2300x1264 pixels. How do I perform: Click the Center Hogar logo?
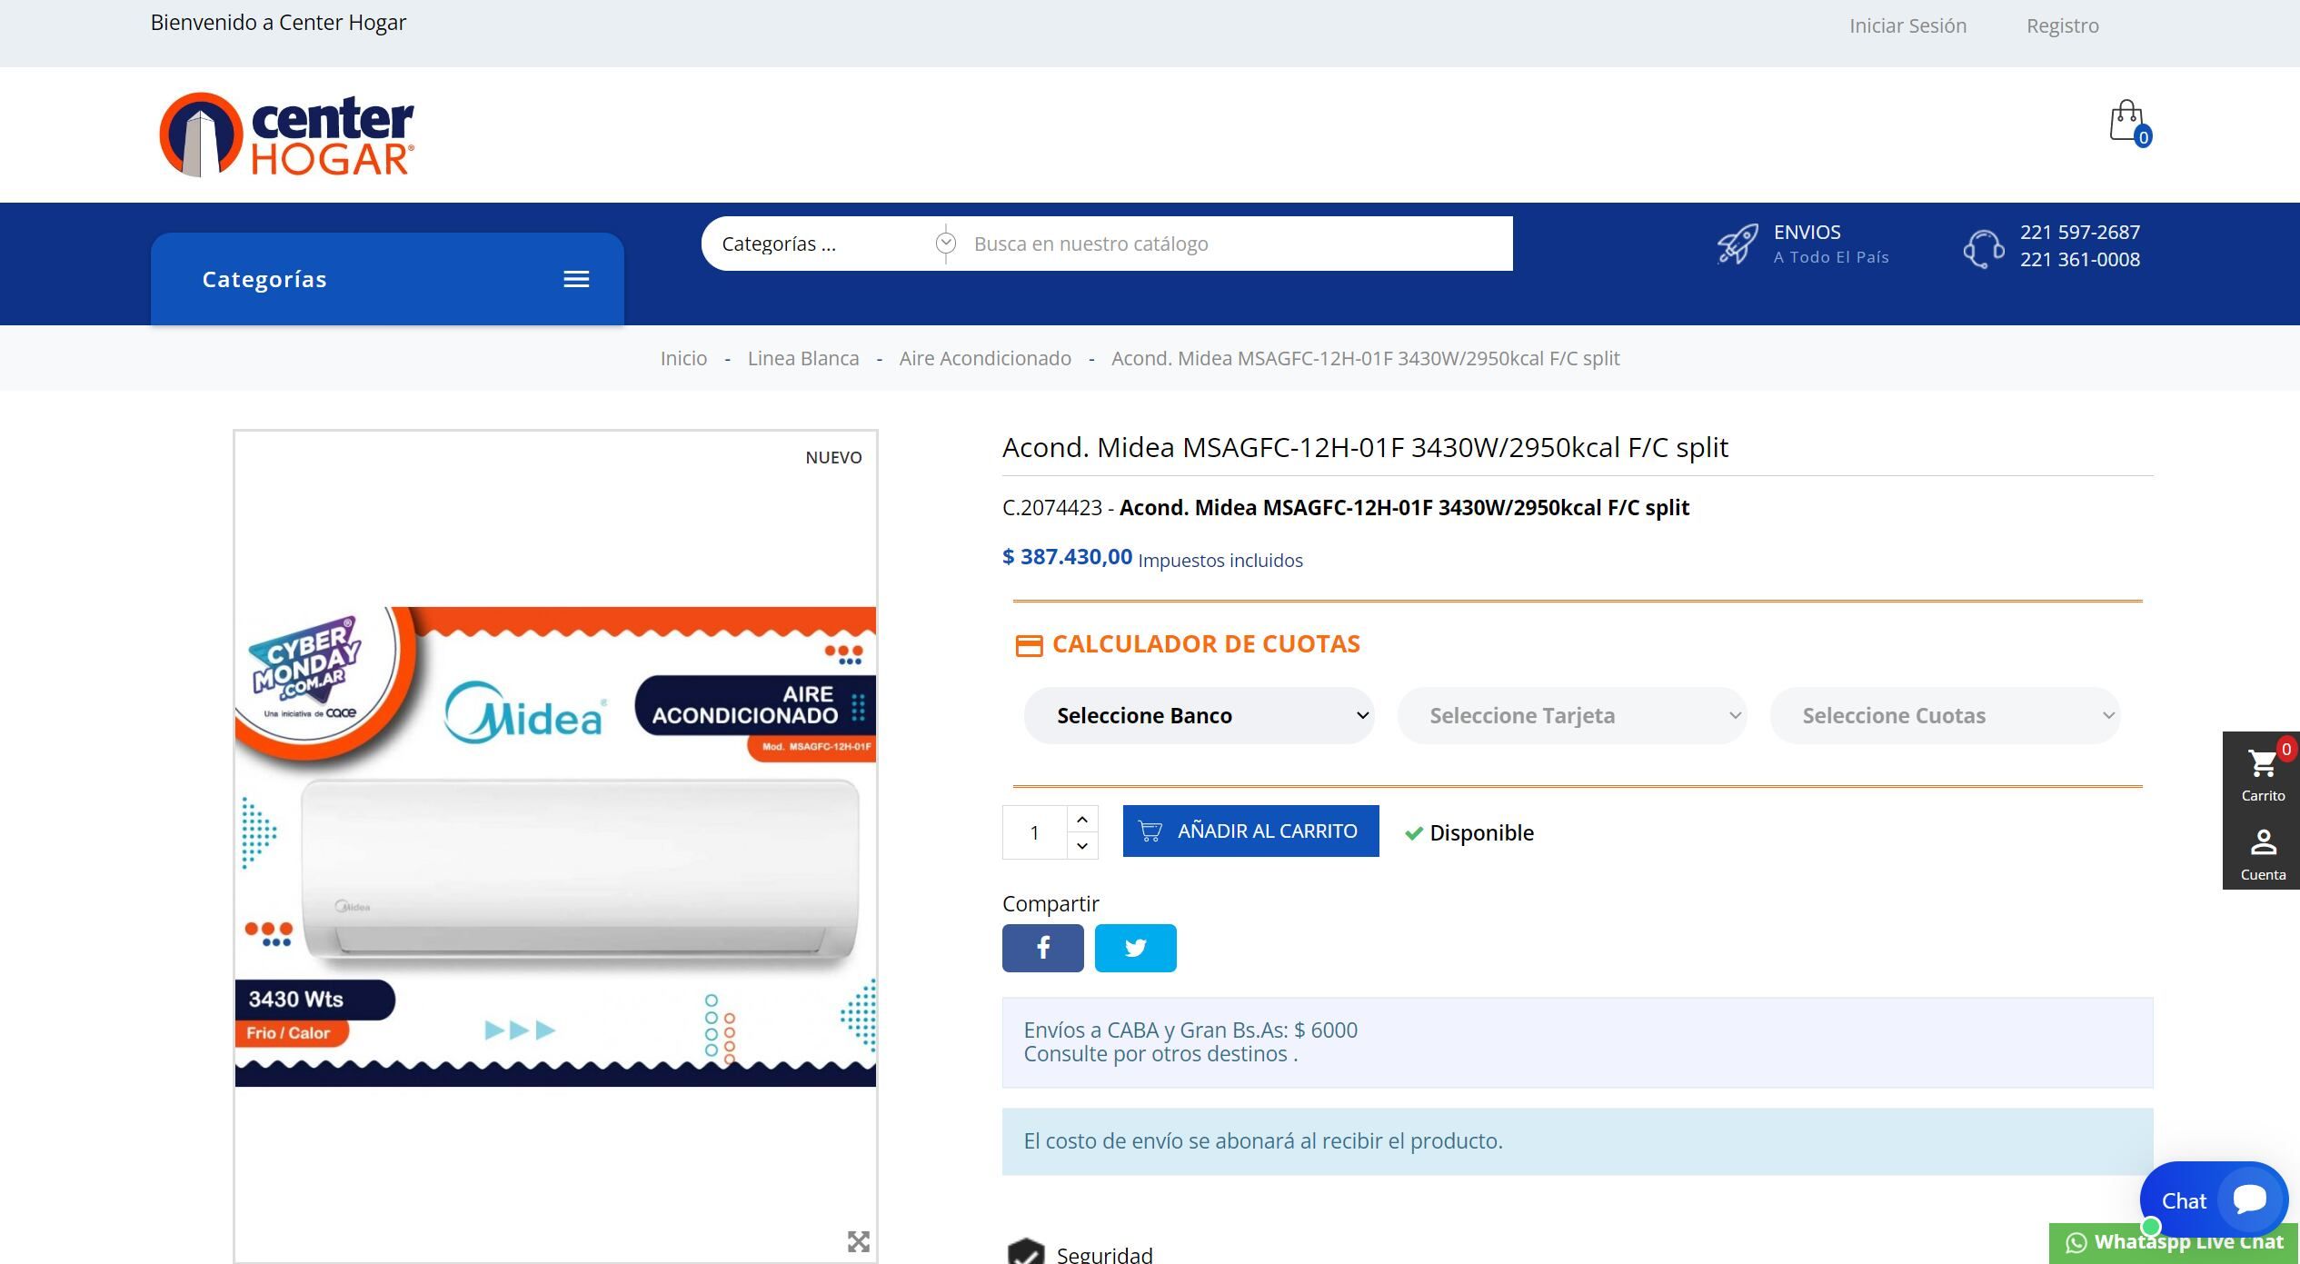286,133
